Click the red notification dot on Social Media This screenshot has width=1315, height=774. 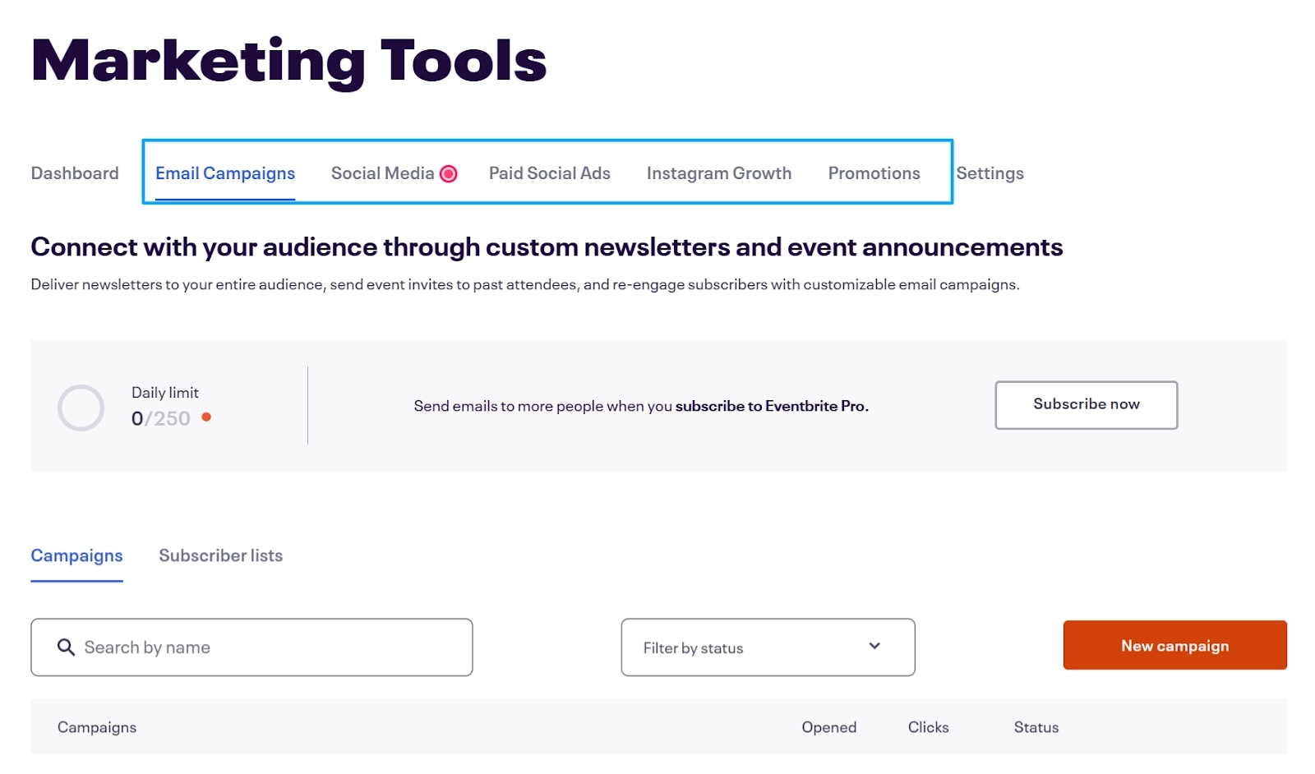449,173
